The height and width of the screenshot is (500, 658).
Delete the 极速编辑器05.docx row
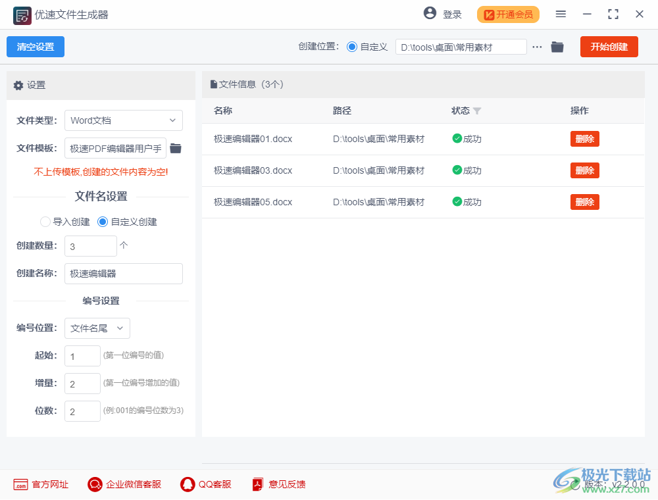(x=584, y=202)
